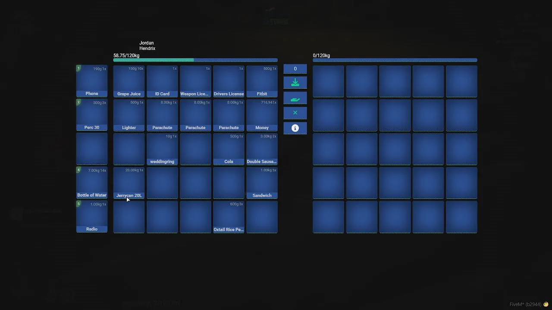This screenshot has height=310, width=552.
Task: Click the Jordan Hendrix player name
Action: 147,46
